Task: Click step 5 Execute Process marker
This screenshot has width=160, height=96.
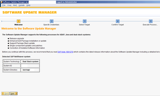Action: pyautogui.click(x=151, y=21)
